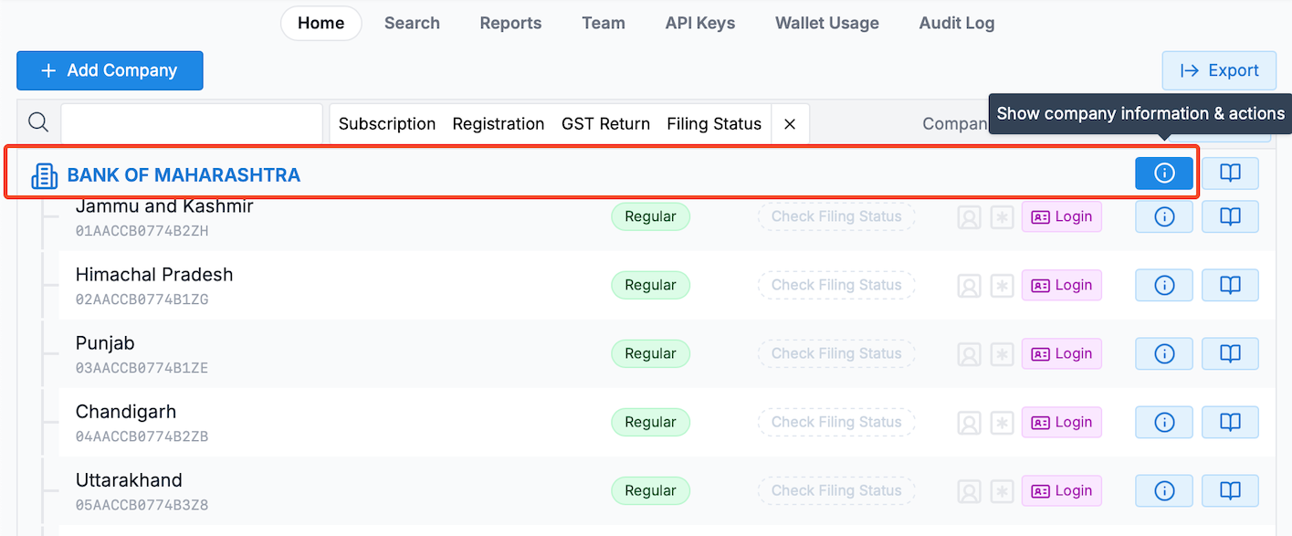Viewport: 1292px width, 536px height.
Task: Click user icon in Chandigarh row
Action: click(x=969, y=422)
